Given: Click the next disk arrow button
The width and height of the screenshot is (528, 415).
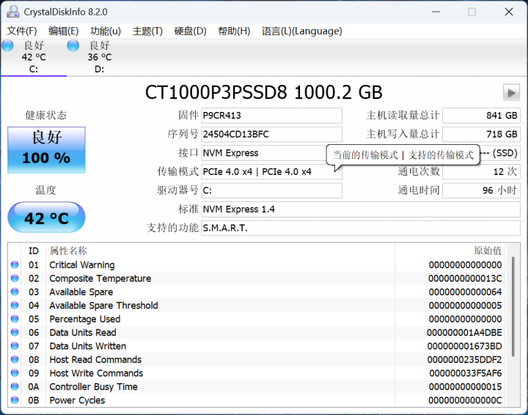Looking at the screenshot, I should (x=511, y=92).
